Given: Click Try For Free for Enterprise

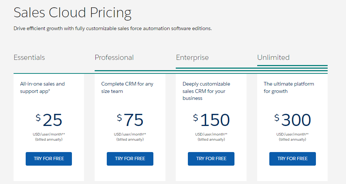Looking at the screenshot, I should click(211, 159).
